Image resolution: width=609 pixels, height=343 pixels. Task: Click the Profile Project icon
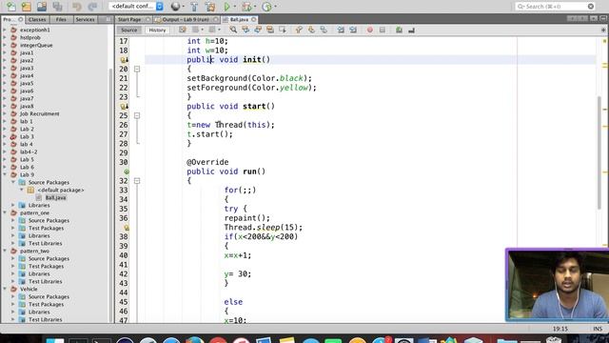point(266,7)
